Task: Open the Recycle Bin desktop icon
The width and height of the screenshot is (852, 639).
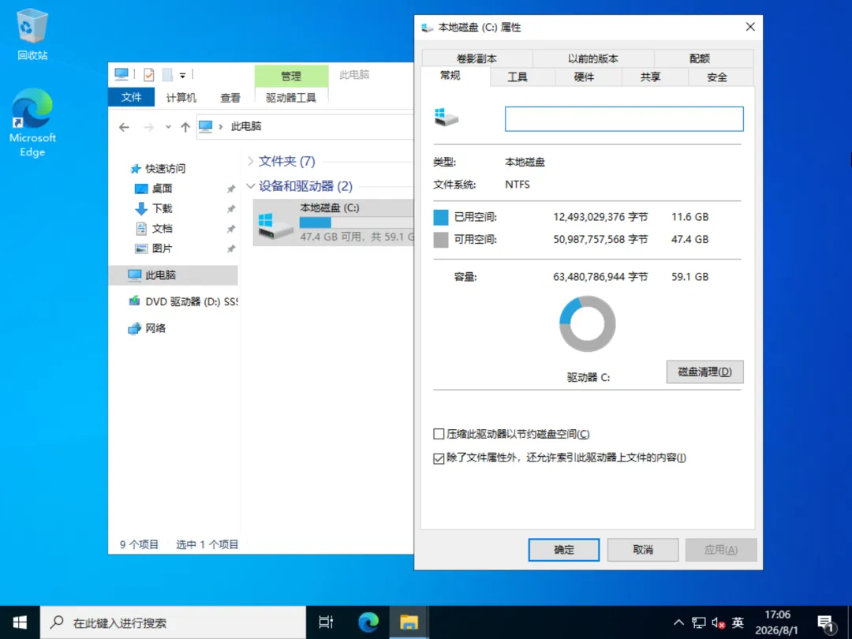Action: pos(32,34)
